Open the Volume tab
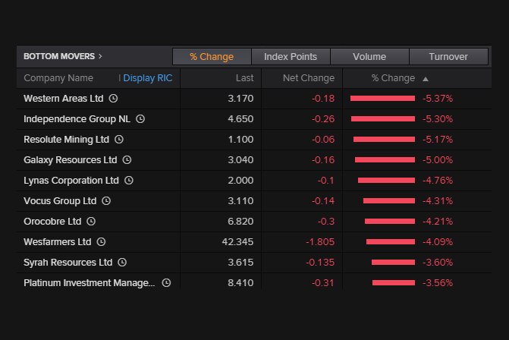Image resolution: width=509 pixels, height=340 pixels. (369, 56)
